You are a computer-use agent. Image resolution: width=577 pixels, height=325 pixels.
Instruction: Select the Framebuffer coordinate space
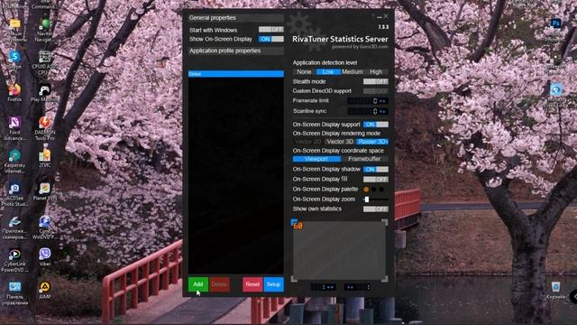point(364,159)
